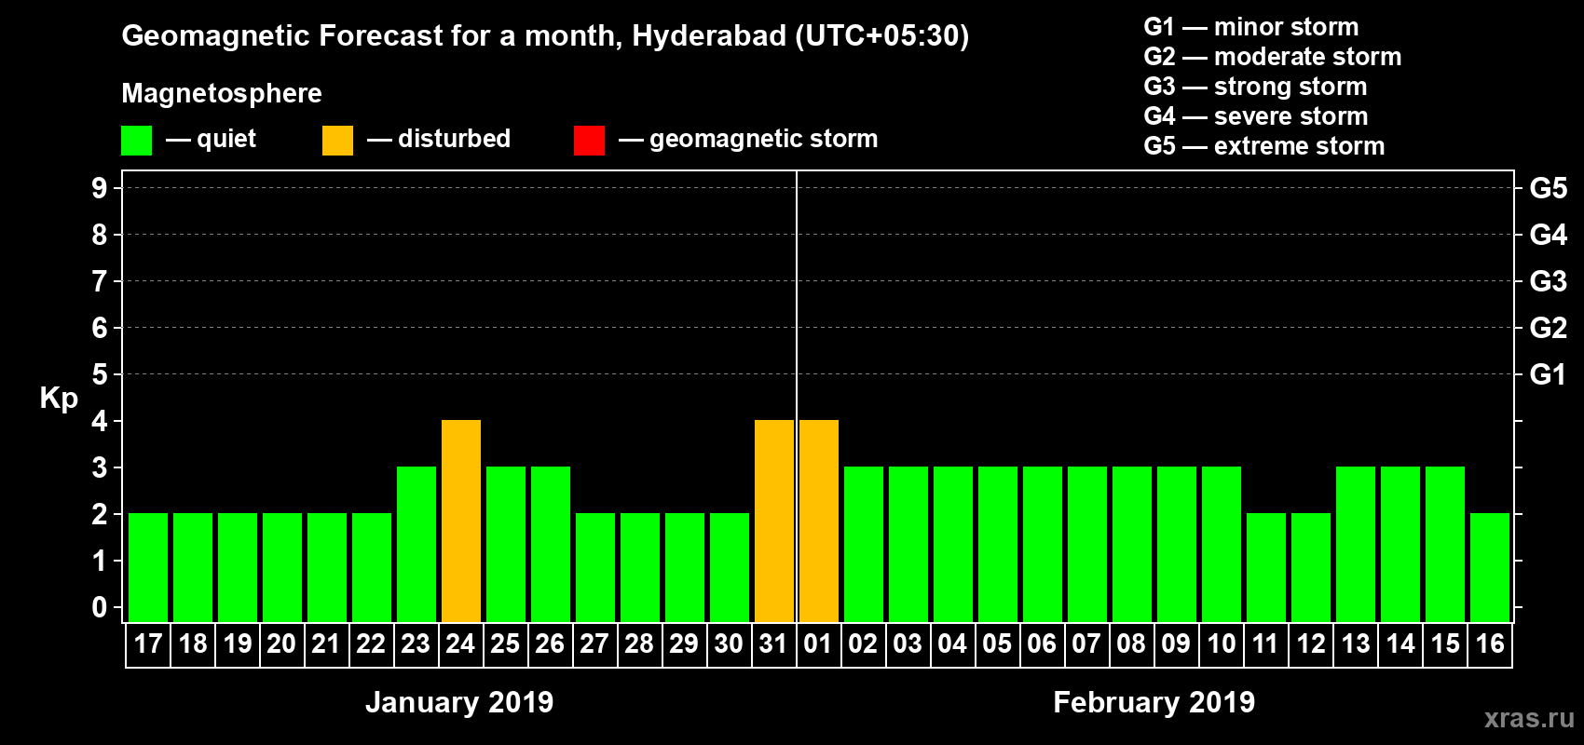Click the orange disturbed legend swatch

click(337, 141)
